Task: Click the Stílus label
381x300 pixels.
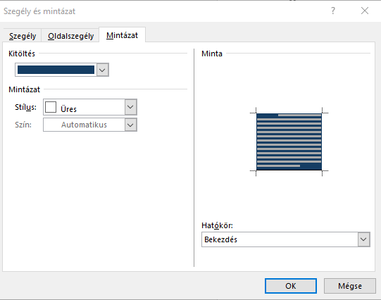Action: click(25, 107)
